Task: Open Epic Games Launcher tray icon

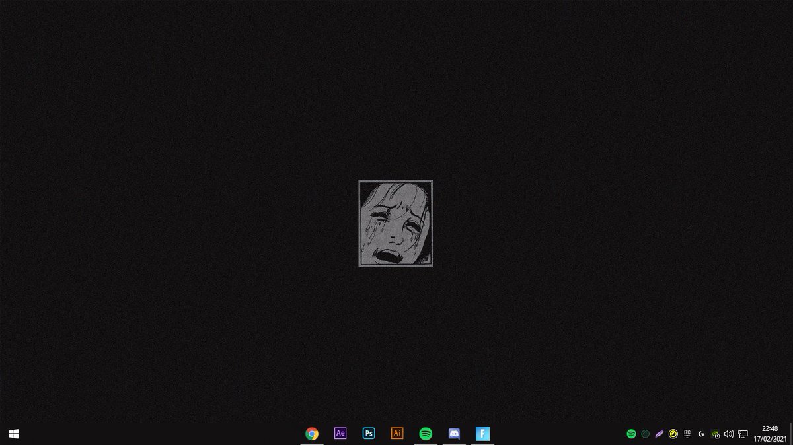Action: coord(687,434)
